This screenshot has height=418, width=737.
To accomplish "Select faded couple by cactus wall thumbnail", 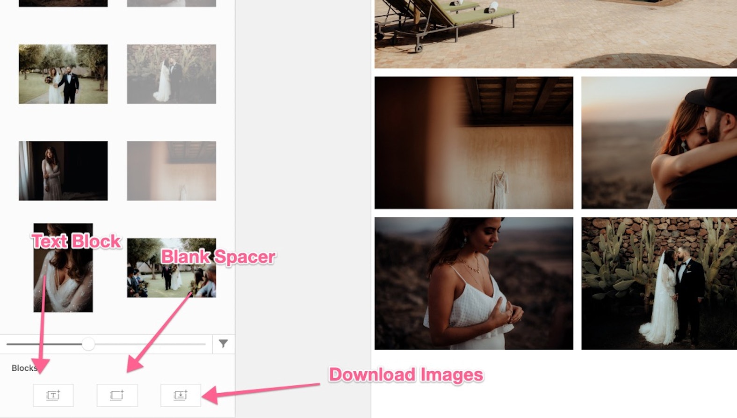I will point(172,74).
